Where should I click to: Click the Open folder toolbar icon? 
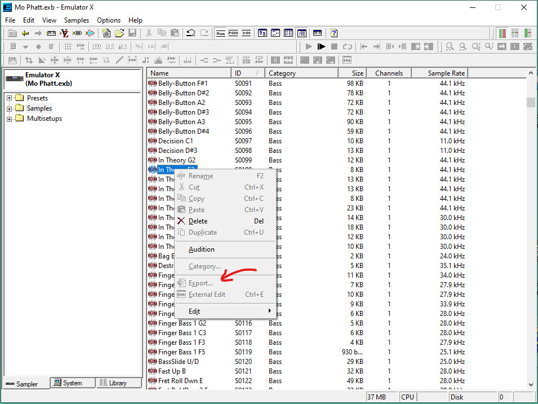click(119, 33)
